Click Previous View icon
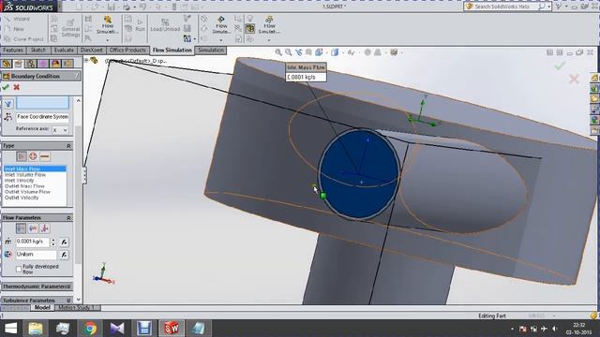Screen dimensions: 600x337 click(298, 52)
